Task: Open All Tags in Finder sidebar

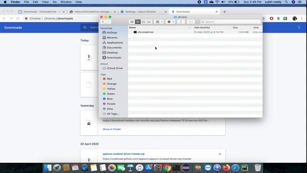Action: click(x=113, y=114)
